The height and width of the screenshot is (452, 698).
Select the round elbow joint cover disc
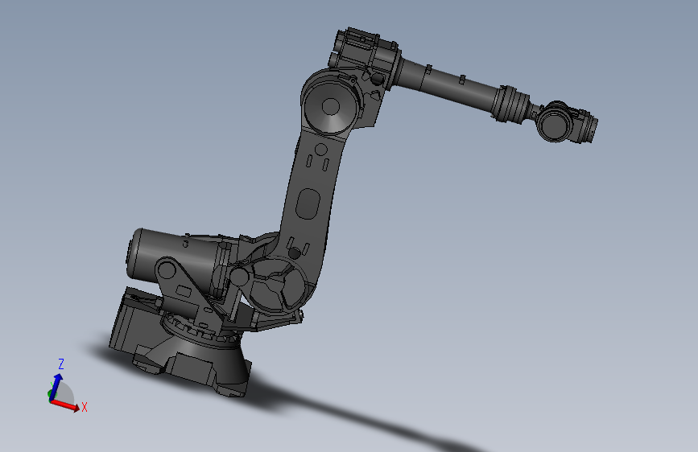[330, 107]
